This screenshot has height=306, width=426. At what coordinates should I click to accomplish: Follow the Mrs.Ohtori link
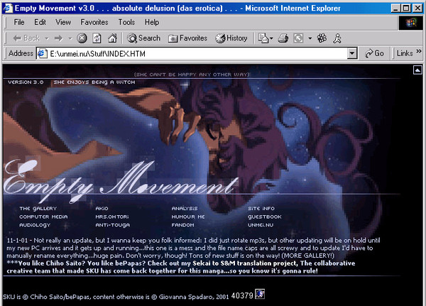point(112,217)
